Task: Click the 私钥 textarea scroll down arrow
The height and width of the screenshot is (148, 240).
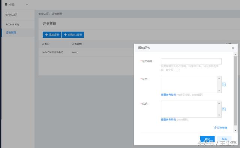Action: coord(219,115)
